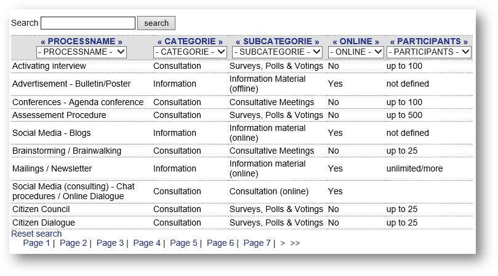This screenshot has height=276, width=498.
Task: Open the PROCESSNAME filter dropdown
Action: (x=81, y=52)
